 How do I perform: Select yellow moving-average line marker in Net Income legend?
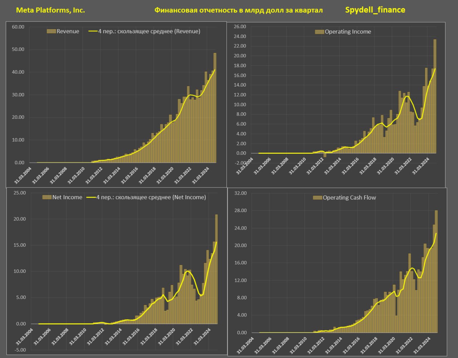pos(91,197)
